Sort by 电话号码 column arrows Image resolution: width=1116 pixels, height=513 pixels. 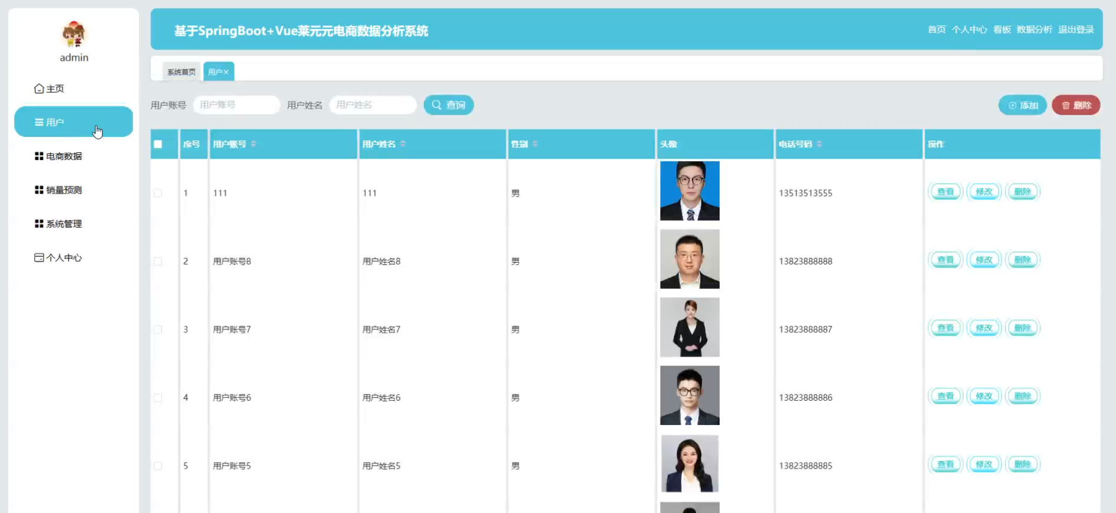point(819,144)
